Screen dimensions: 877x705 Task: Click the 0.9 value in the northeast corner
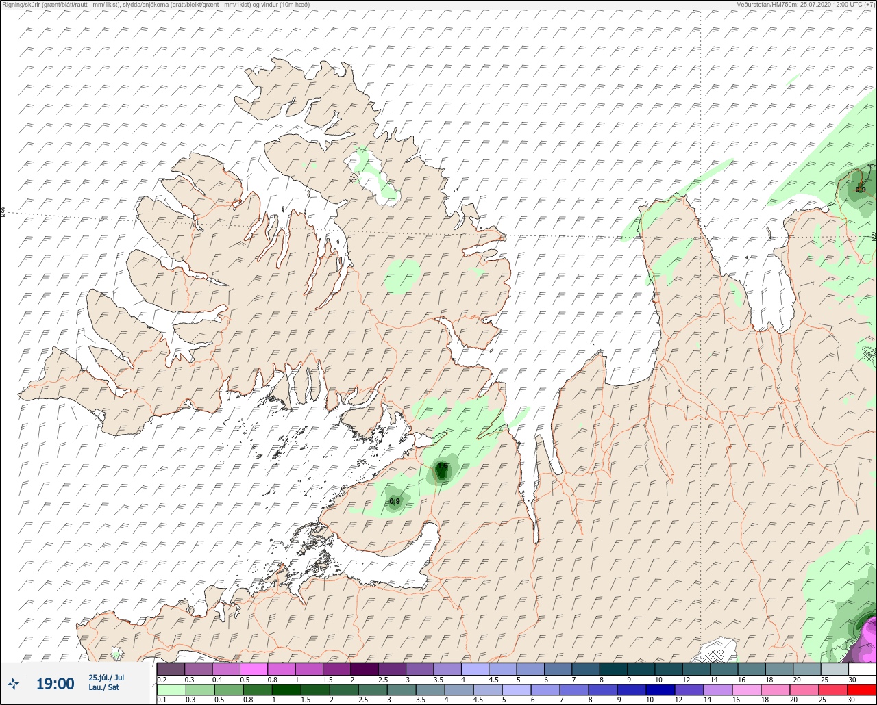[861, 190]
